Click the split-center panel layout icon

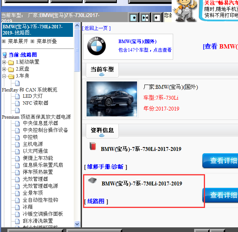tap(145, 18)
